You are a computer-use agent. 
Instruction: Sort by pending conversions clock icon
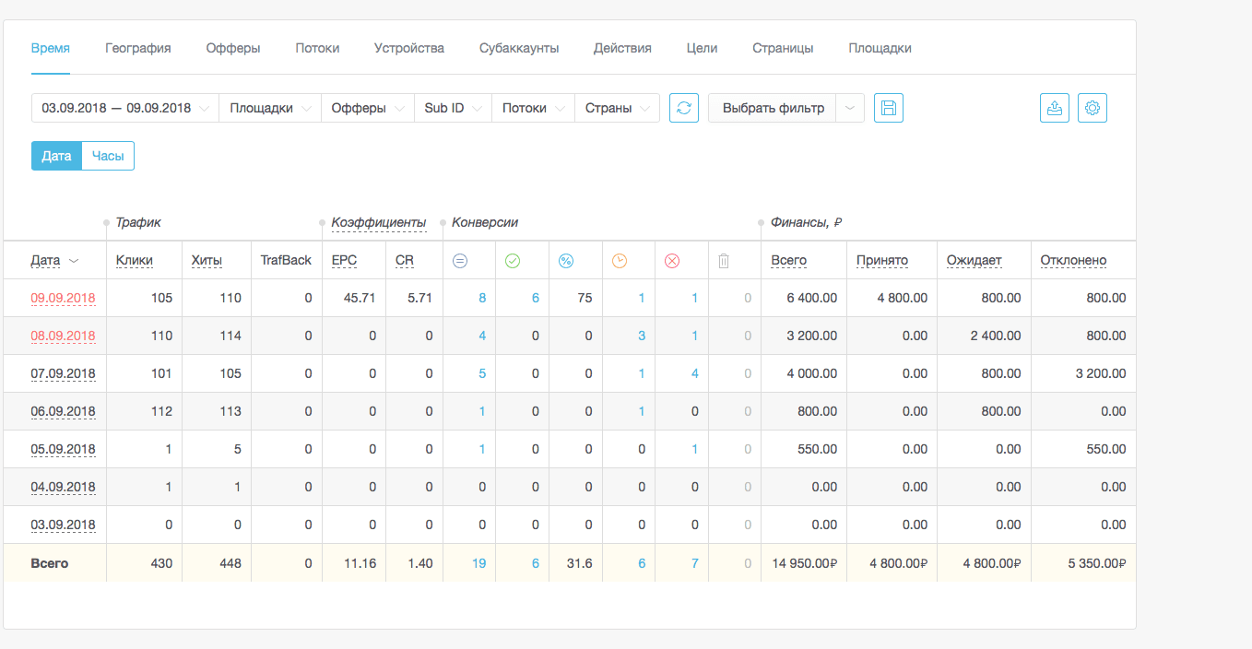tap(620, 261)
